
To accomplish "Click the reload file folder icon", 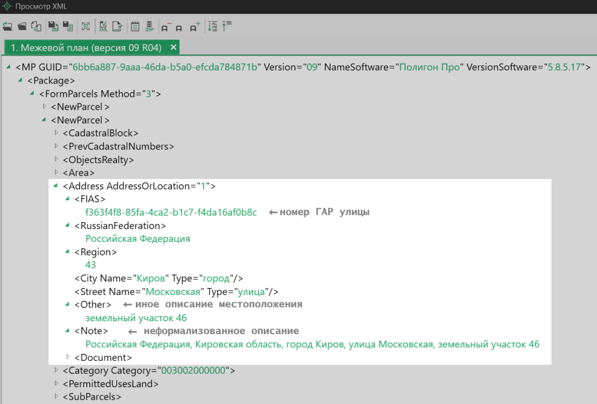I will point(8,26).
